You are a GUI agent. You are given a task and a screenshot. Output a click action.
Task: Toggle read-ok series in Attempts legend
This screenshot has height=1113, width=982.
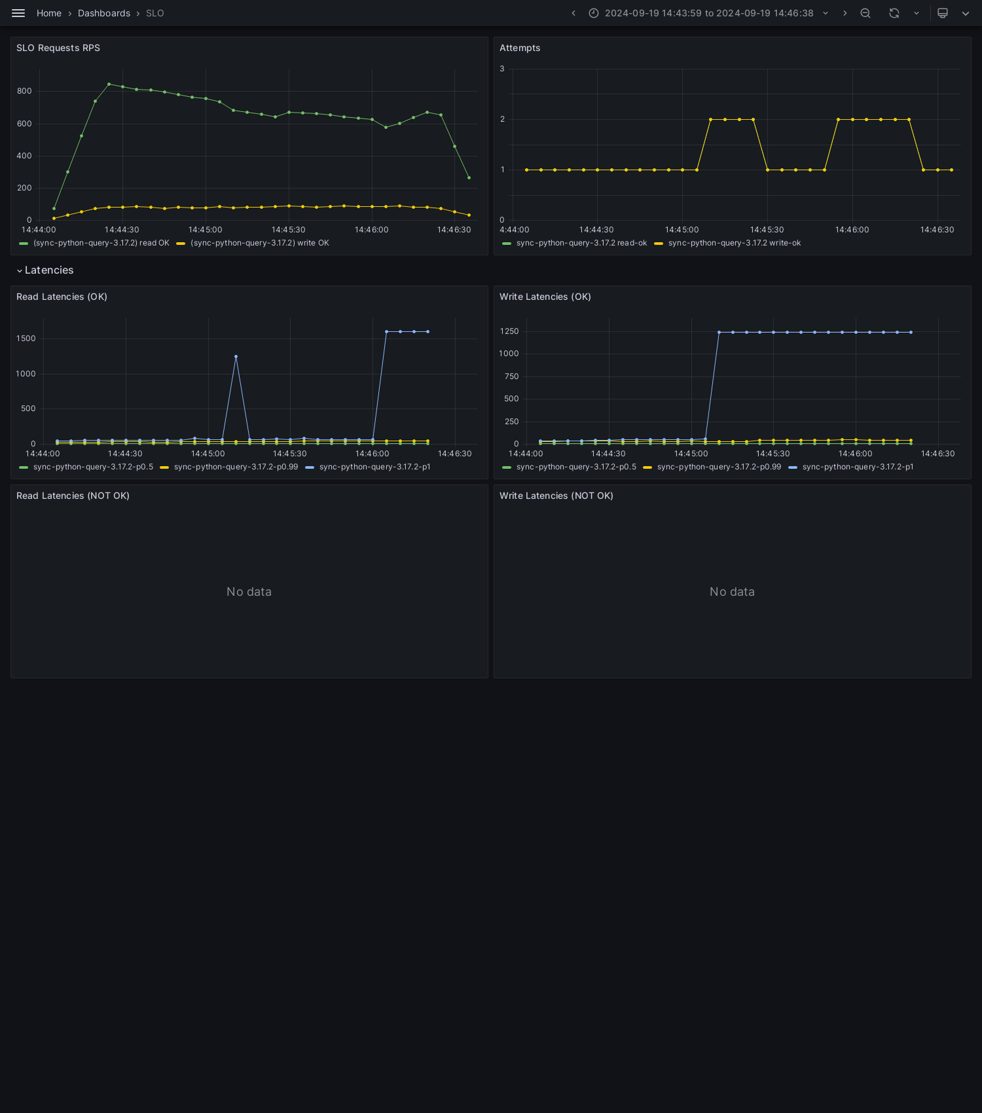pyautogui.click(x=581, y=243)
